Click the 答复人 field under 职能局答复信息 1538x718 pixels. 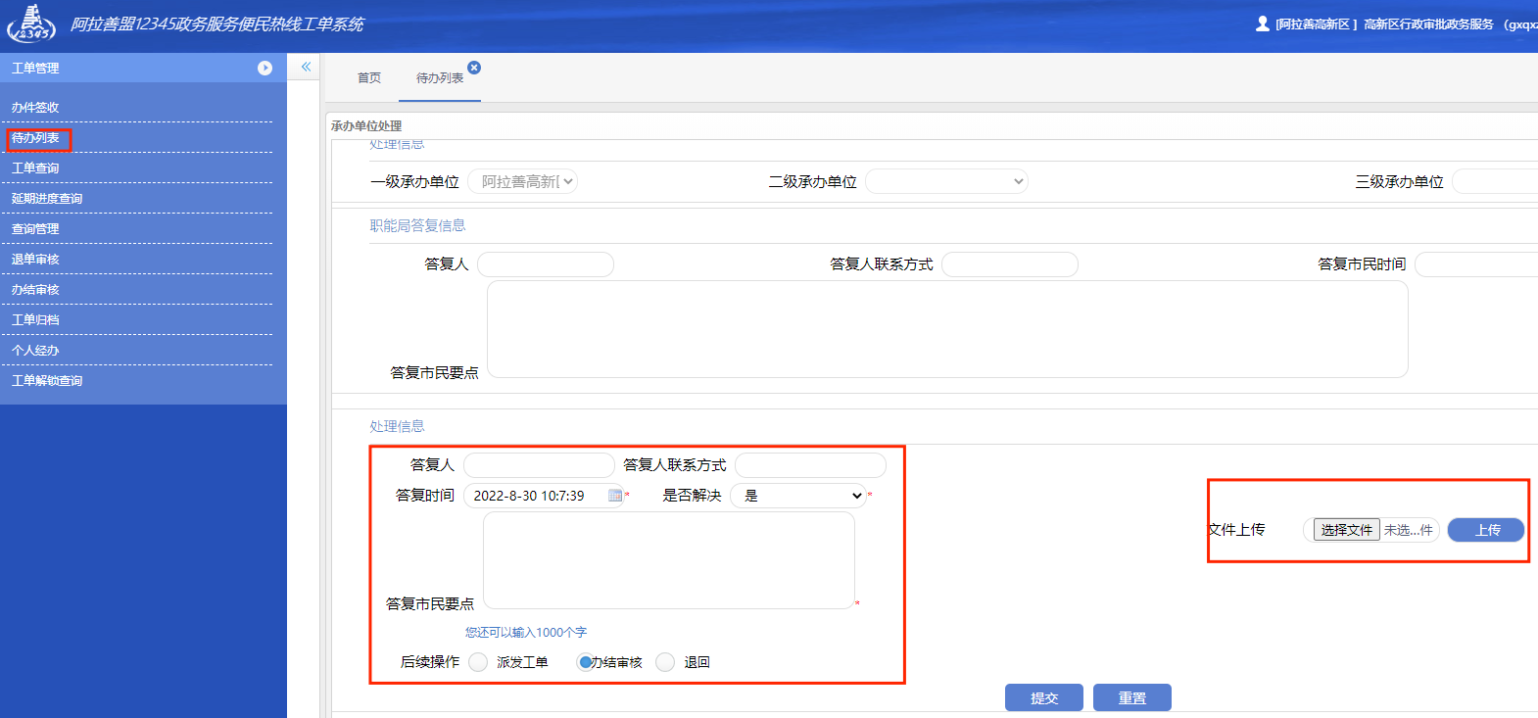click(x=546, y=264)
